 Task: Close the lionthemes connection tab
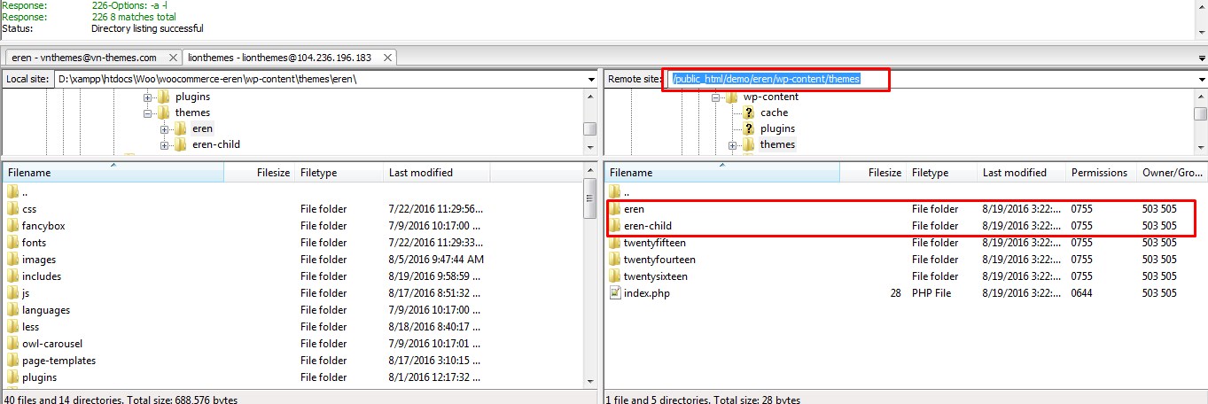[x=388, y=58]
